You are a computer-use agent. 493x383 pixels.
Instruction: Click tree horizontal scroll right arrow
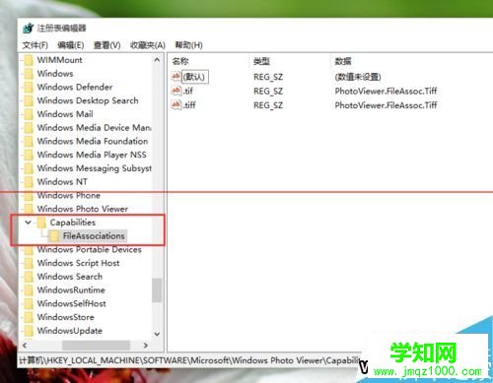pyautogui.click(x=146, y=346)
